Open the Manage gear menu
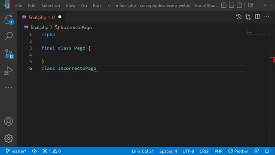Screen dimensions: 275x155 9,139
